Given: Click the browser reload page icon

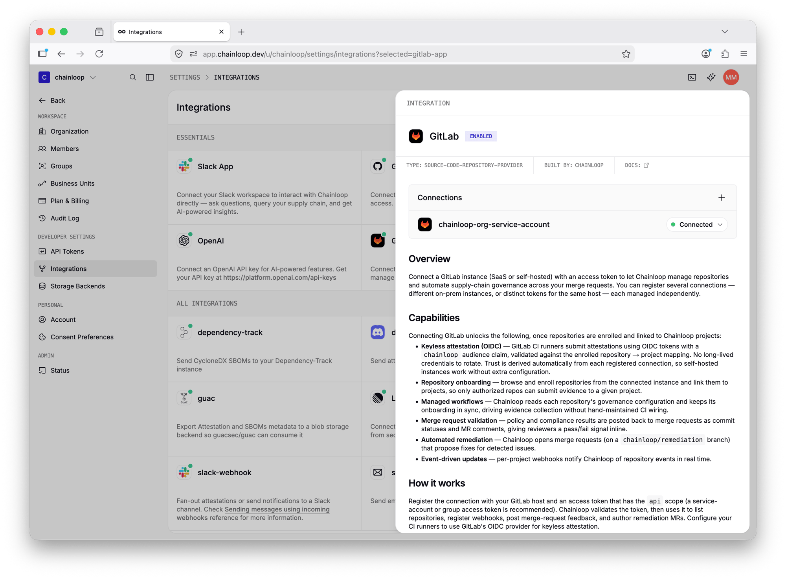Looking at the screenshot, I should [x=99, y=54].
